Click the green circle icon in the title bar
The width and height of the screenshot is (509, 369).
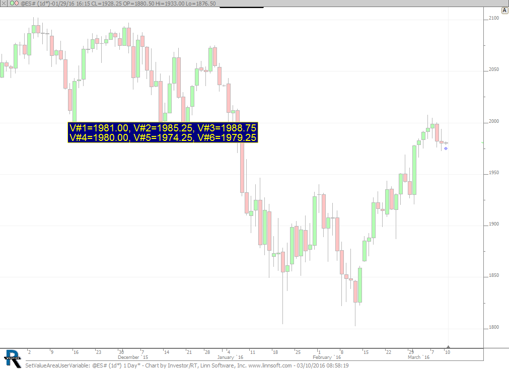point(12,3)
